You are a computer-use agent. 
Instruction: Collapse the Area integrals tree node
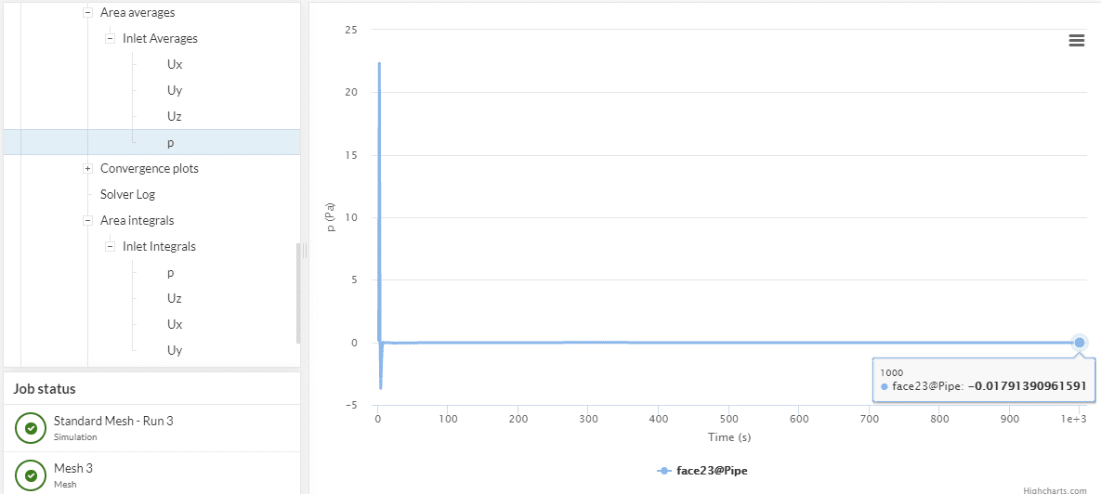87,221
